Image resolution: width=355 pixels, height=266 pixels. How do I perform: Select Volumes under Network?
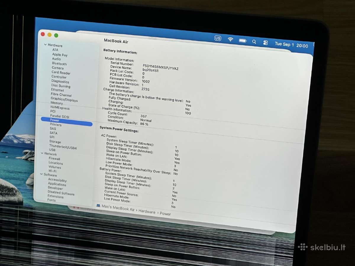click(55, 167)
